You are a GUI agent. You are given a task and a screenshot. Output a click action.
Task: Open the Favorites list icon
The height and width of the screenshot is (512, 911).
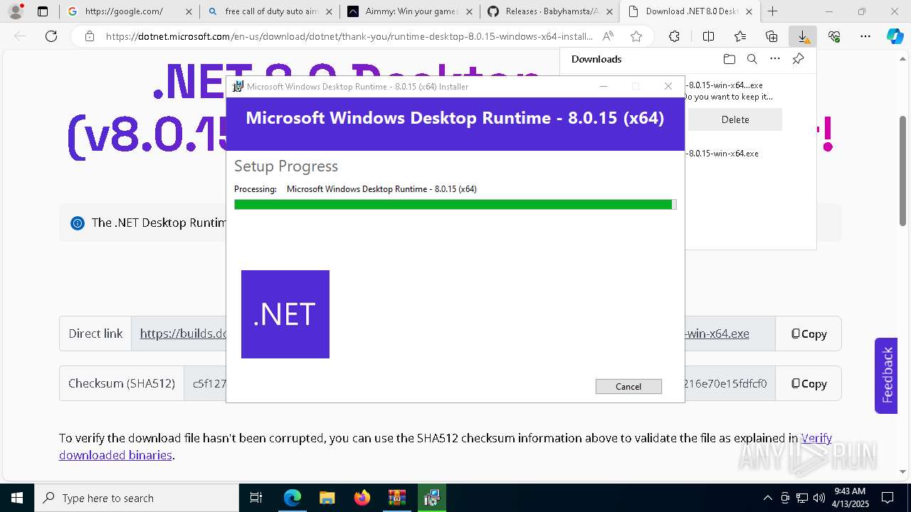[x=740, y=36]
